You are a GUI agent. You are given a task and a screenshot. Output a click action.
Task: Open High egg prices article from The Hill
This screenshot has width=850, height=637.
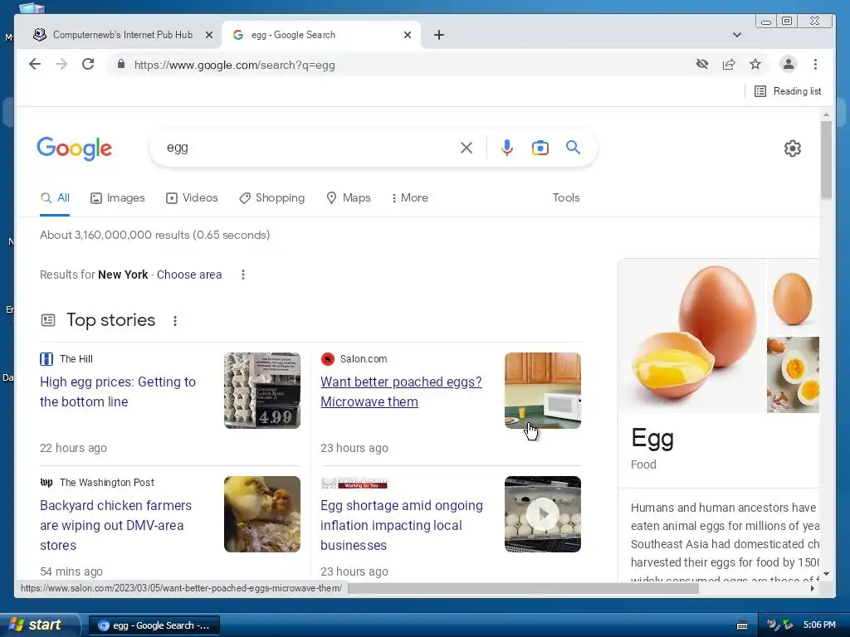[118, 391]
